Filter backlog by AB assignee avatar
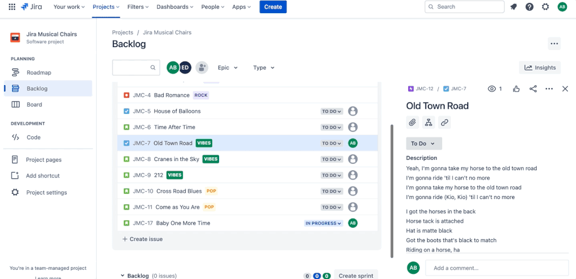 click(172, 67)
